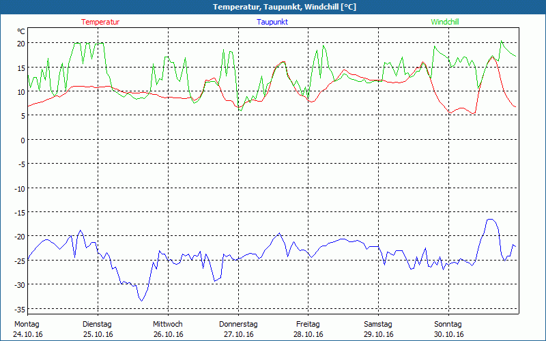Click the -35 value on the y-axis
The height and width of the screenshot is (341, 546).
point(20,310)
